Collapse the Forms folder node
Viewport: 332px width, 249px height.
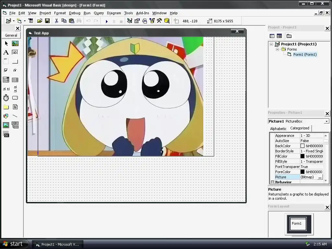(x=277, y=49)
